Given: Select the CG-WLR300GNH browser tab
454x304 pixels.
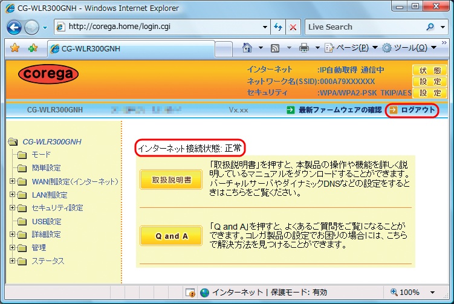Looking at the screenshot, I should [x=131, y=48].
